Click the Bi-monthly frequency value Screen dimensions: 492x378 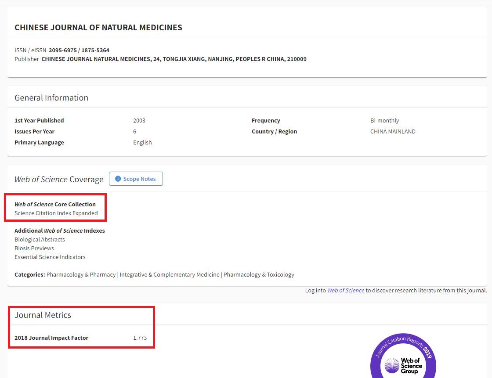click(x=384, y=120)
